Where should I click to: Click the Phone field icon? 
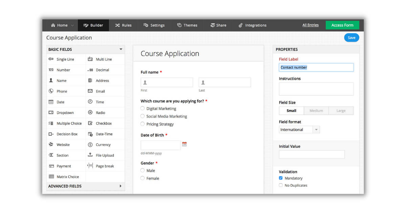[51, 91]
